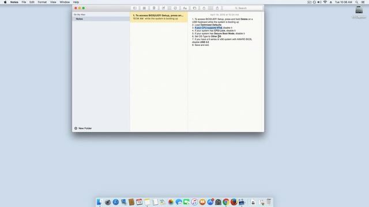Click the line 'Load Optimized Defaults'
369x207 pixels.
(x=206, y=25)
